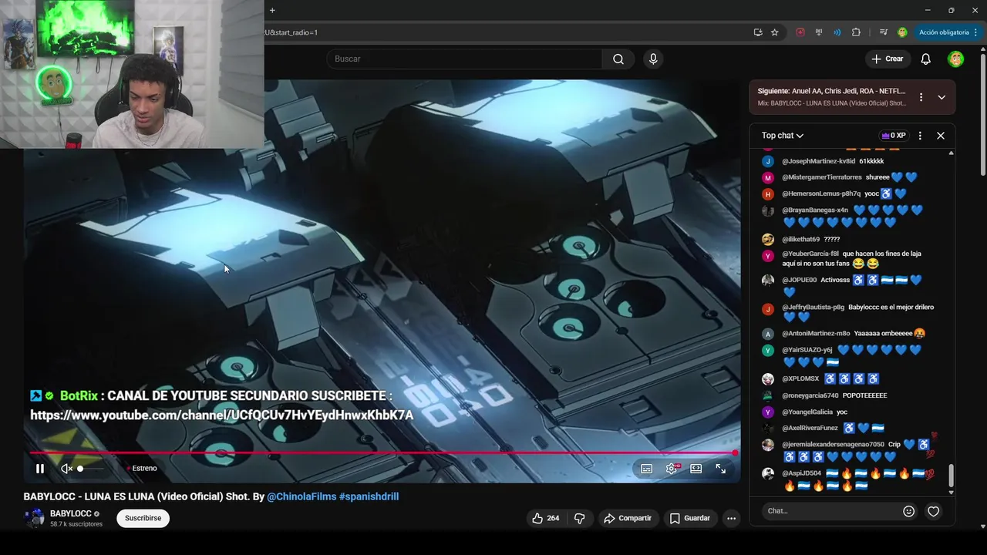Open the Crear menu button
Image resolution: width=987 pixels, height=555 pixels.
click(887, 59)
